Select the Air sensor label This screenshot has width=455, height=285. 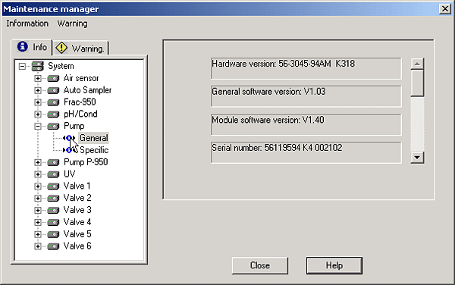point(81,78)
